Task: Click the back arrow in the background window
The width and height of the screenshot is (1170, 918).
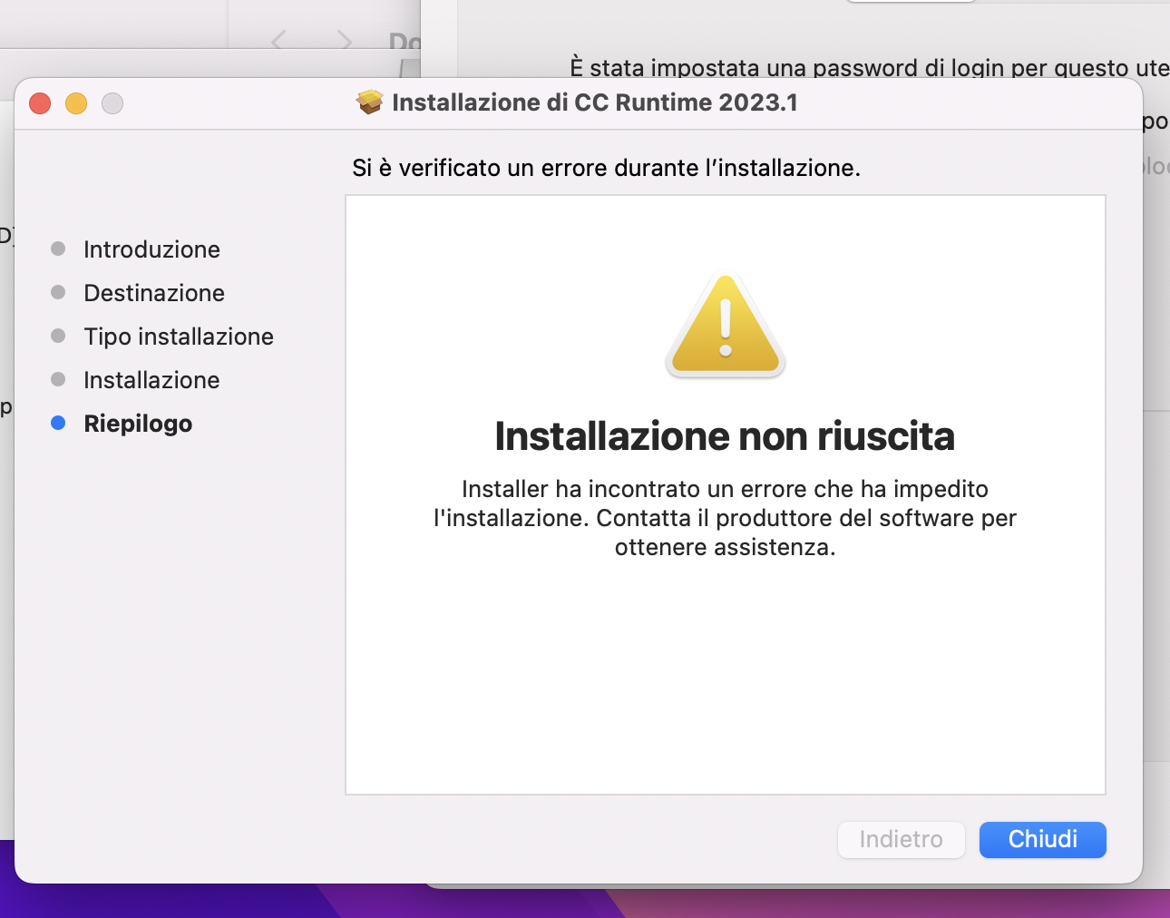Action: tap(278, 40)
